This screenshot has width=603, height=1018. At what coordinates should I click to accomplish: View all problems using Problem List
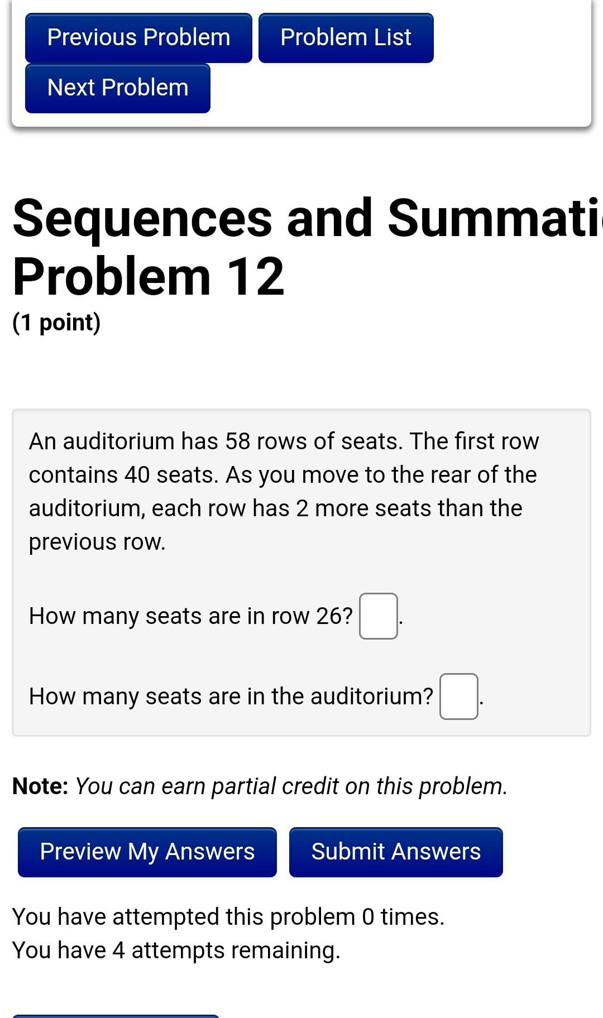[345, 37]
